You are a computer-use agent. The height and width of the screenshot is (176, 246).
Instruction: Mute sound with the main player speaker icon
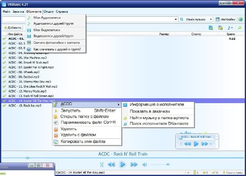point(144,165)
